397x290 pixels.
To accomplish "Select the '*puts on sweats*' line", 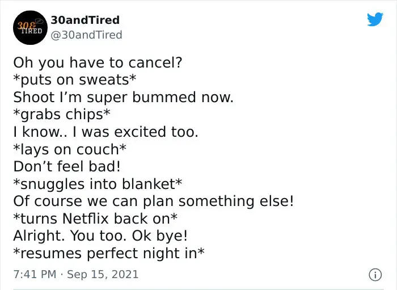I will click(75, 80).
